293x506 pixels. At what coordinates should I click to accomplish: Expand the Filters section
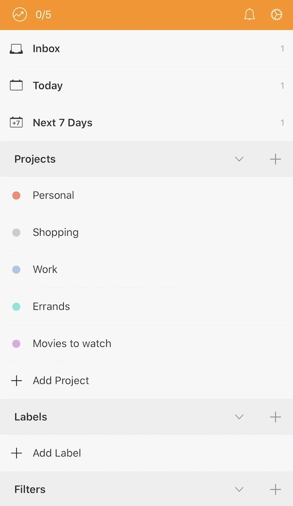[x=239, y=489]
